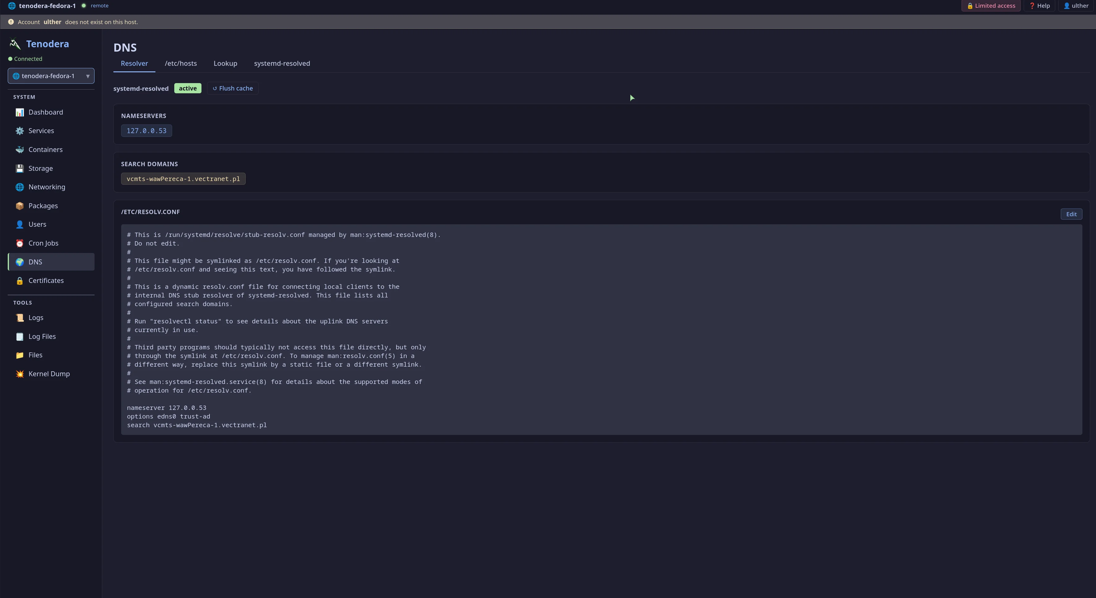
Task: Click the Users person icon
Action: coord(19,225)
